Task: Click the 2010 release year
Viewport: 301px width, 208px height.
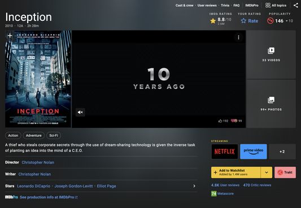Action: 9,26
